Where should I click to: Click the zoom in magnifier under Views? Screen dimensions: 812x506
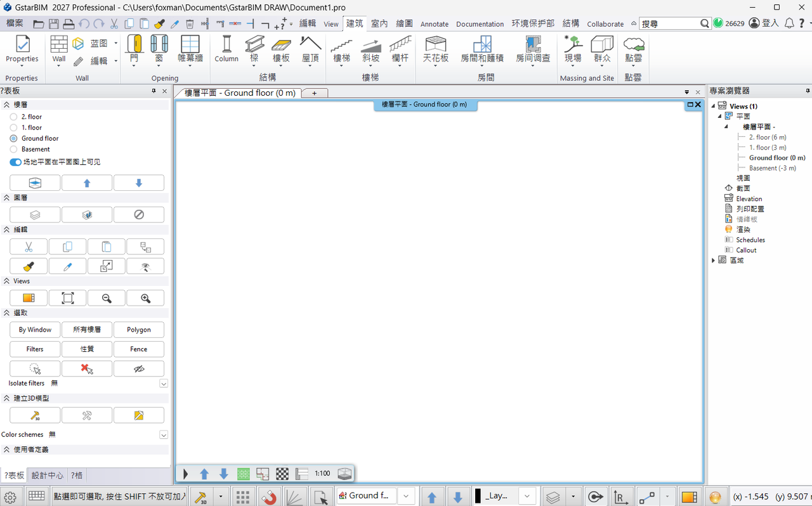[145, 298]
